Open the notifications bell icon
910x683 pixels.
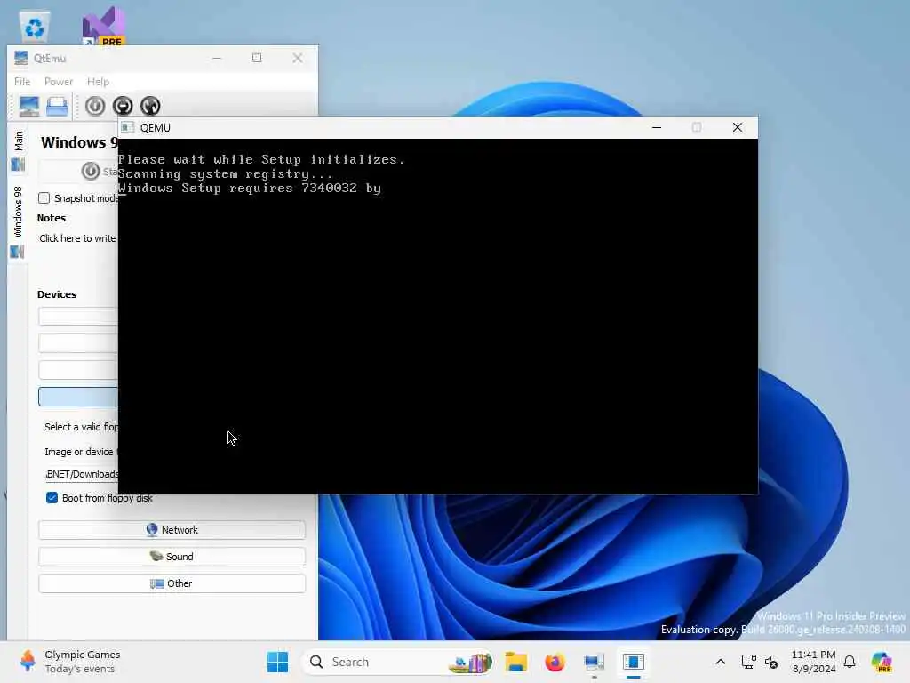coord(850,662)
